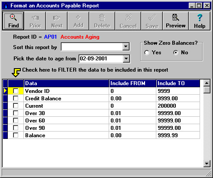Click the Cancel X toolbar button
The width and height of the screenshot is (213, 178).
pyautogui.click(x=128, y=21)
